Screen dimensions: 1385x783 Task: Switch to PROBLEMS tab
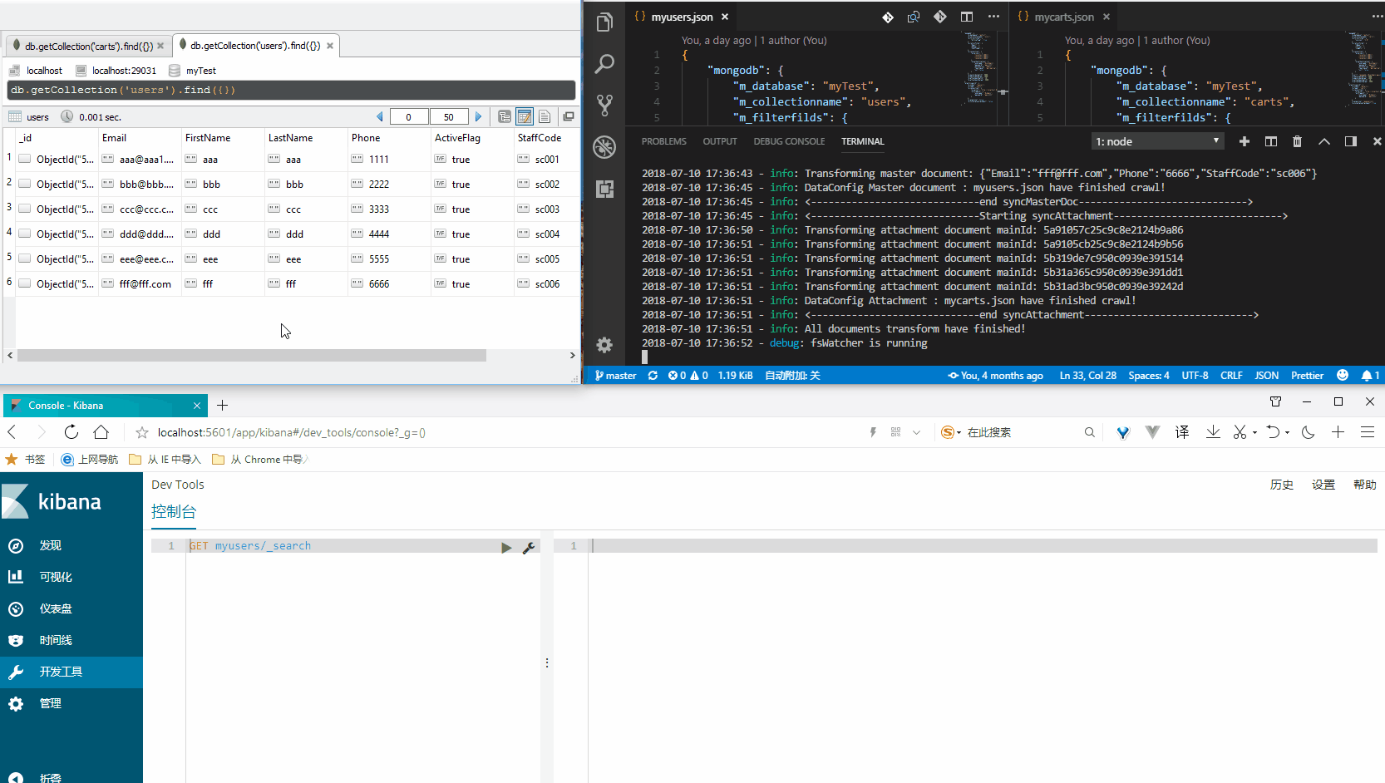pos(663,141)
